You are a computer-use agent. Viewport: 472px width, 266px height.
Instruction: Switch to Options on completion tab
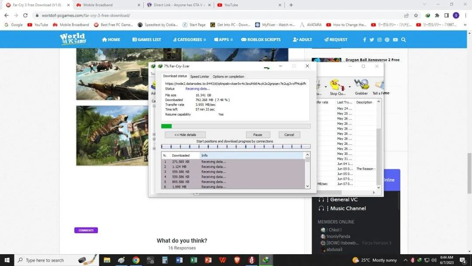(228, 77)
